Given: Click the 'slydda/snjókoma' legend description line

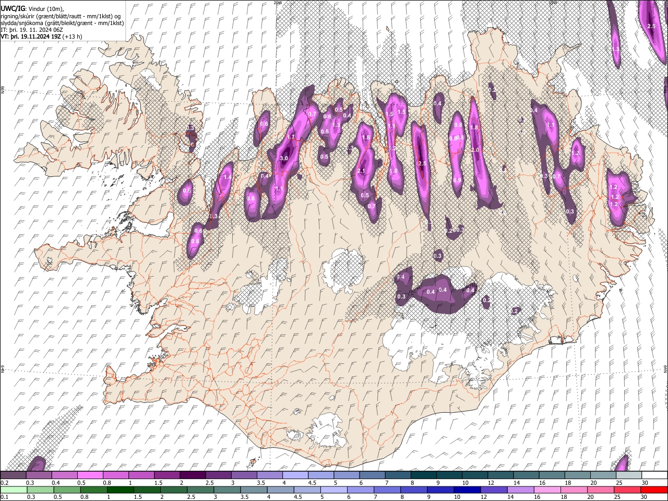Looking at the screenshot, I should point(62,23).
